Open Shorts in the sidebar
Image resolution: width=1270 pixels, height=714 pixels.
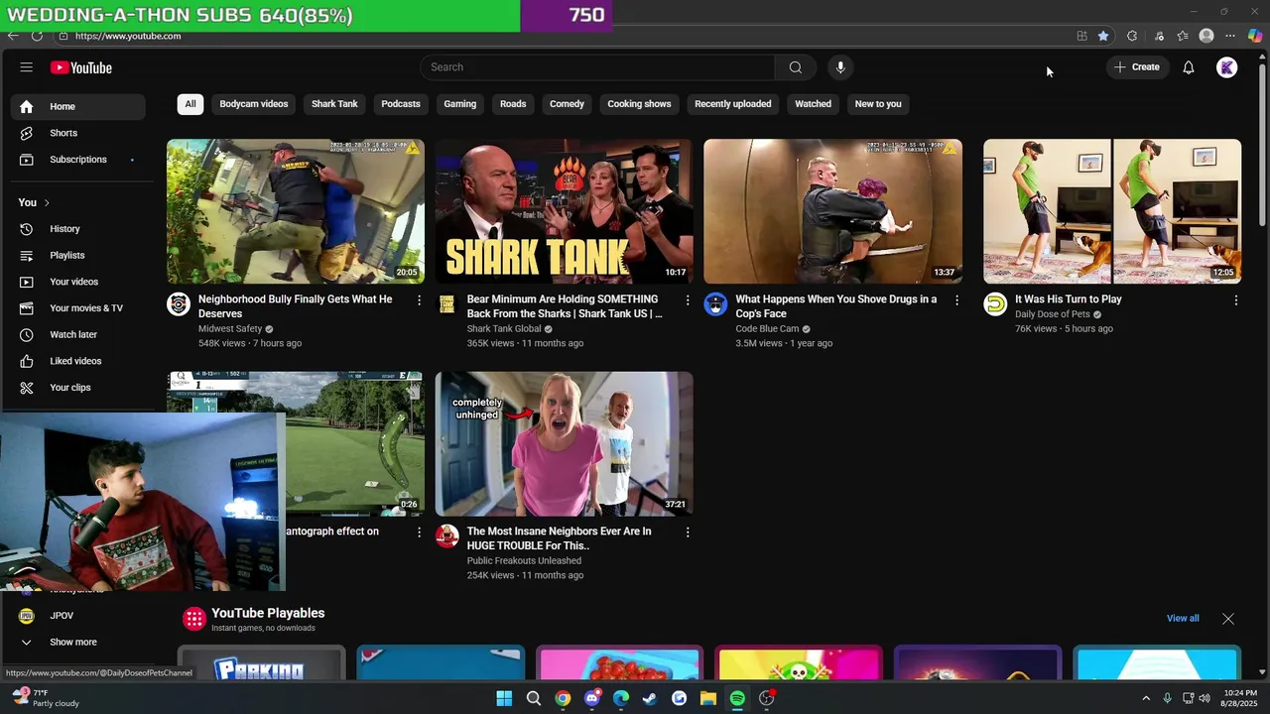[78, 133]
